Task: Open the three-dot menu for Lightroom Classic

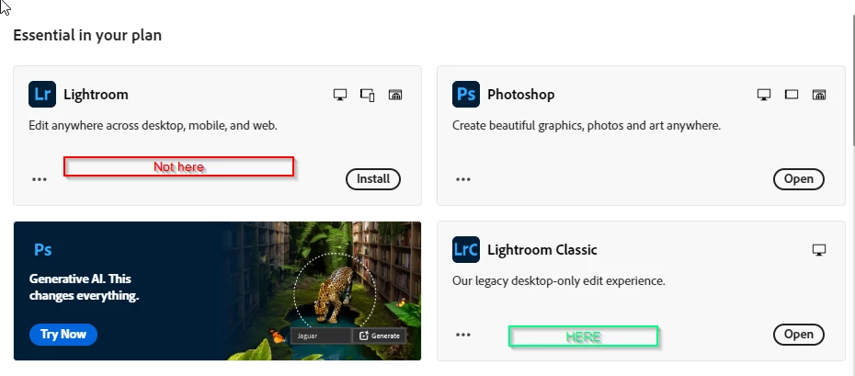Action: tap(463, 335)
